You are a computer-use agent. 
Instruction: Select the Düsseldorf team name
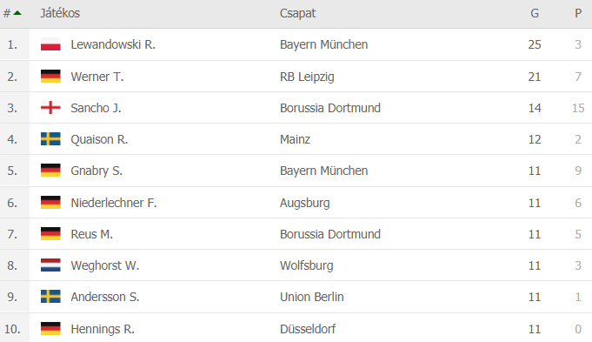click(308, 329)
